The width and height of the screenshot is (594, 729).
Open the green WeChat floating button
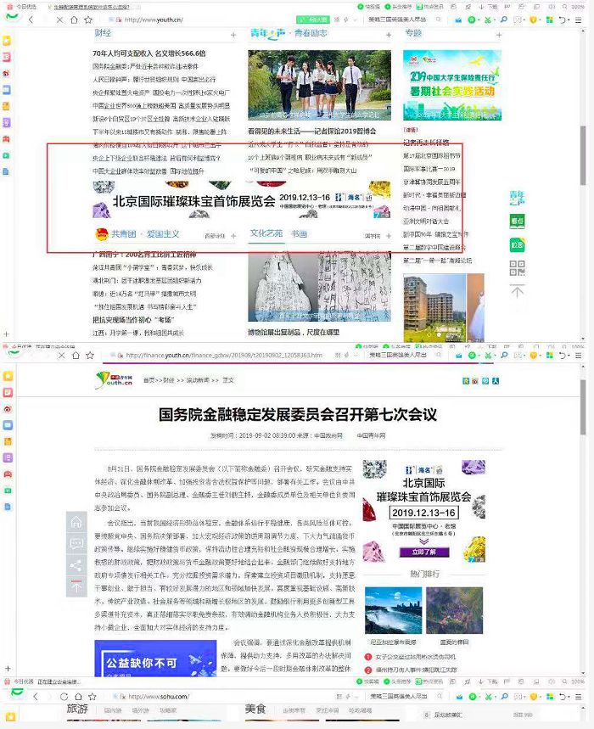(x=517, y=244)
